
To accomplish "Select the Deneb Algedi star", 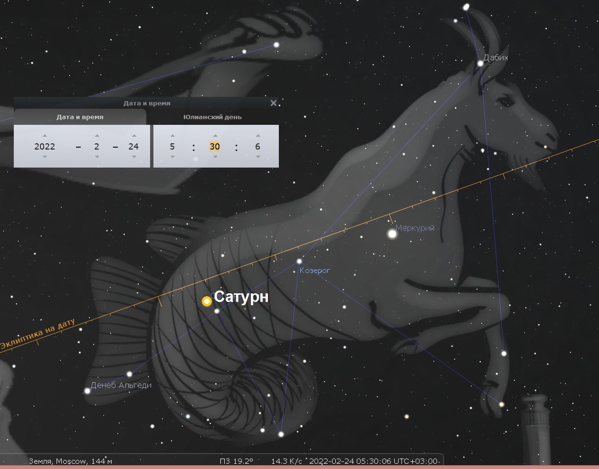I will pos(87,391).
